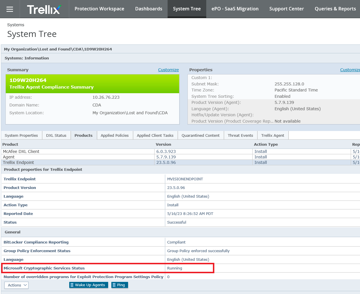
Task: Click the breadcrumb path My Organization\Lost and Found\CDA
Action: click(58, 49)
